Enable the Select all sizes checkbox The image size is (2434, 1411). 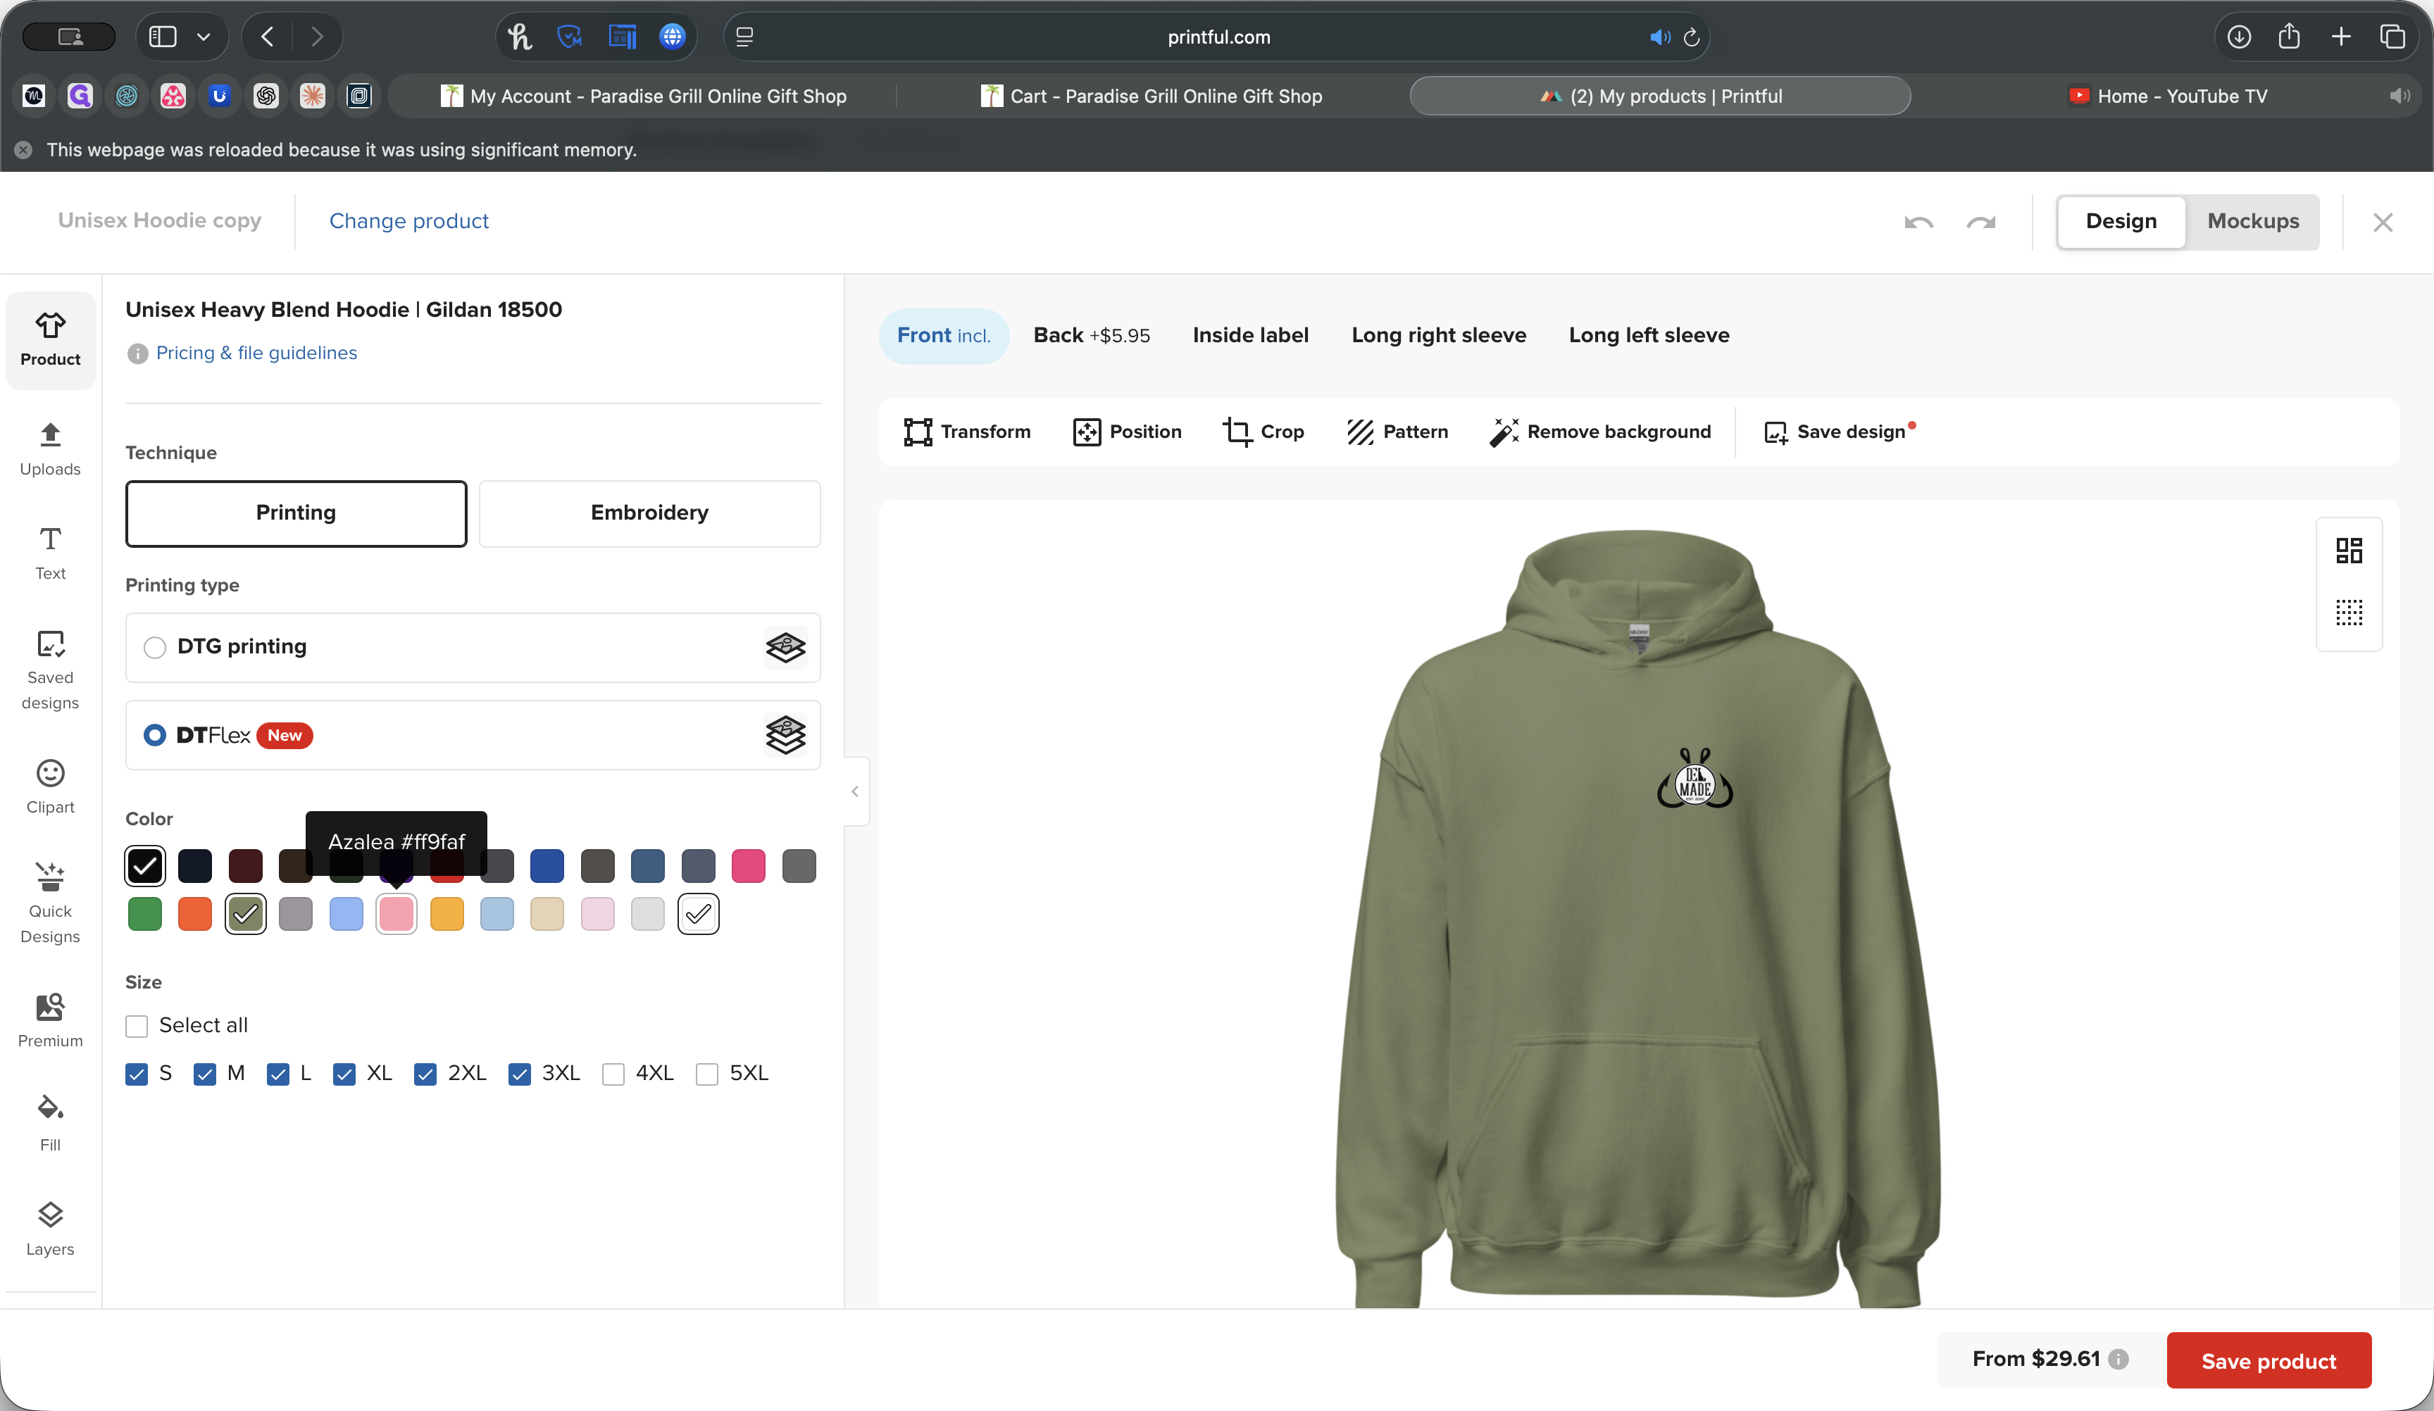pos(137,1026)
